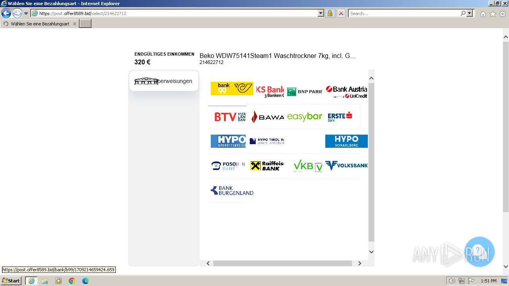Click the page scrollbar up arrow
509x286 pixels.
point(506,37)
